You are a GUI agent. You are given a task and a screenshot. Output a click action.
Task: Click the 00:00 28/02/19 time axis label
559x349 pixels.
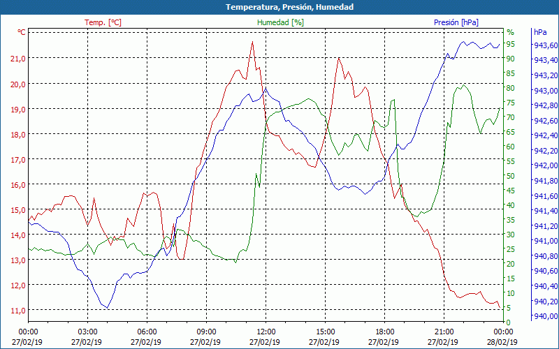[x=502, y=337]
